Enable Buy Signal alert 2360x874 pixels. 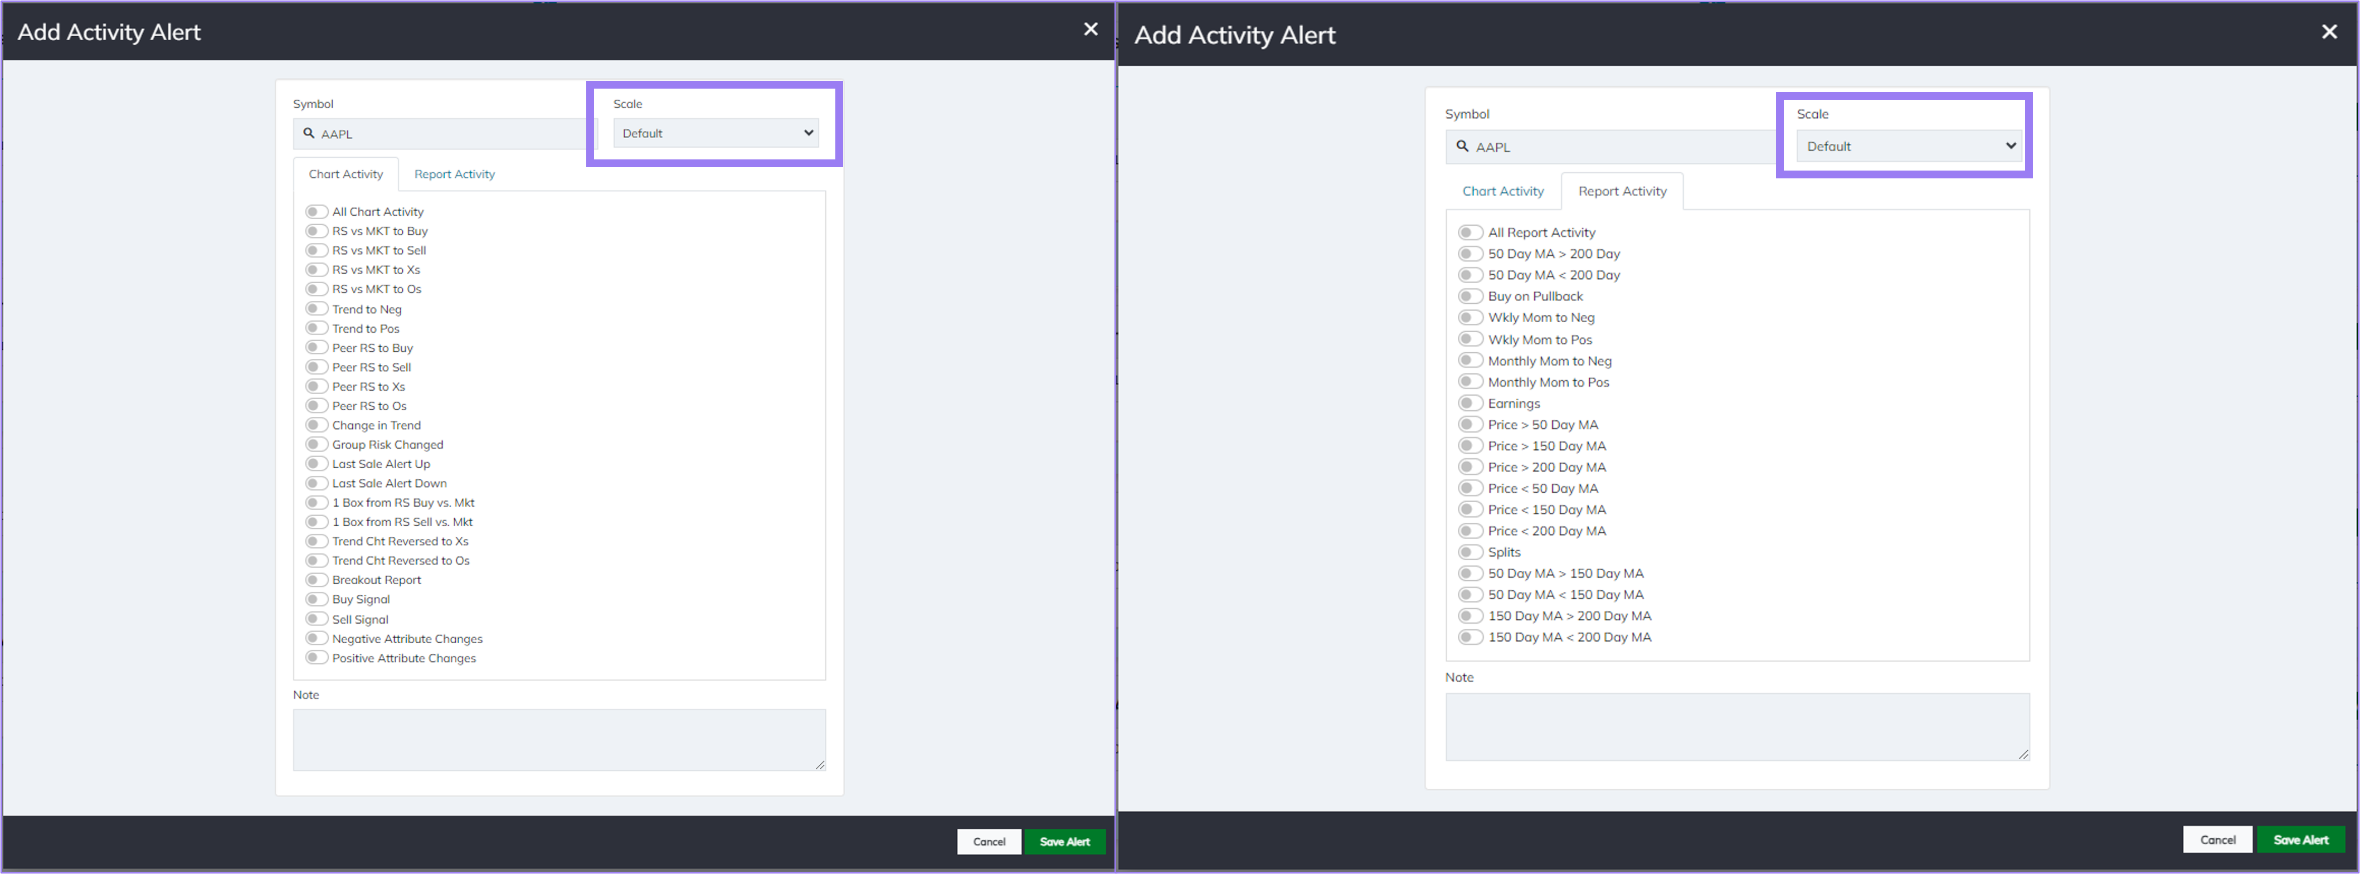pos(316,599)
